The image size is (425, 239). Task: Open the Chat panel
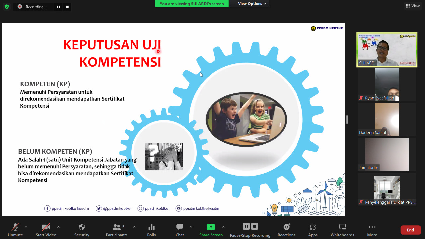[180, 227]
